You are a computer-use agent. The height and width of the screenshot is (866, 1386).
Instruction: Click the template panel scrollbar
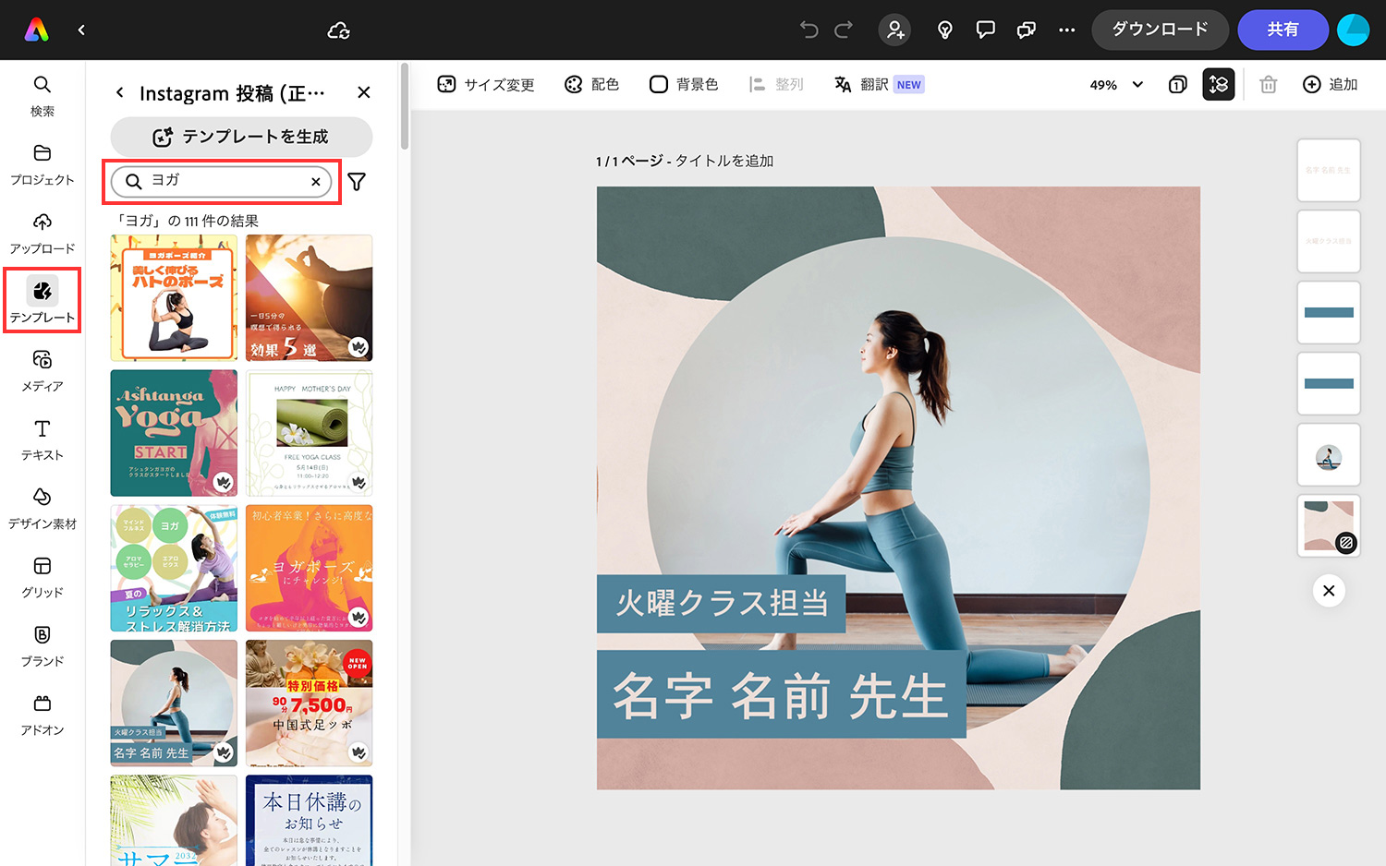[405, 106]
